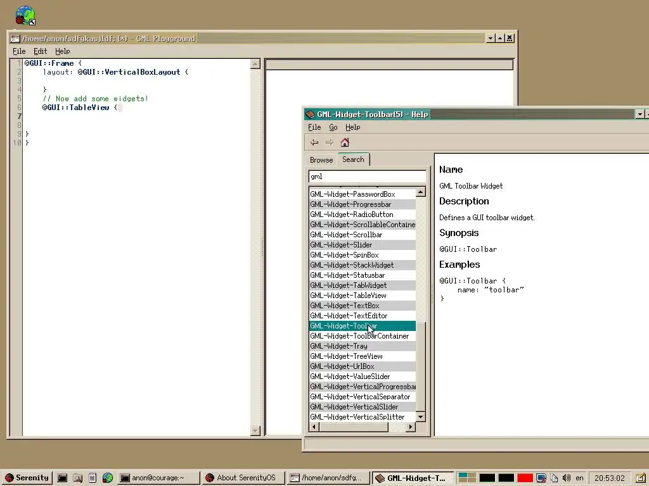649x486 pixels.
Task: Click the Help window title book icon
Action: tap(310, 115)
